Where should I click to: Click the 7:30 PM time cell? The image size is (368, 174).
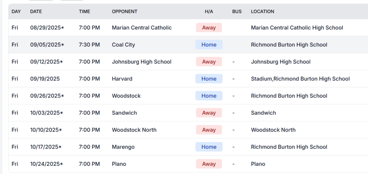[89, 45]
